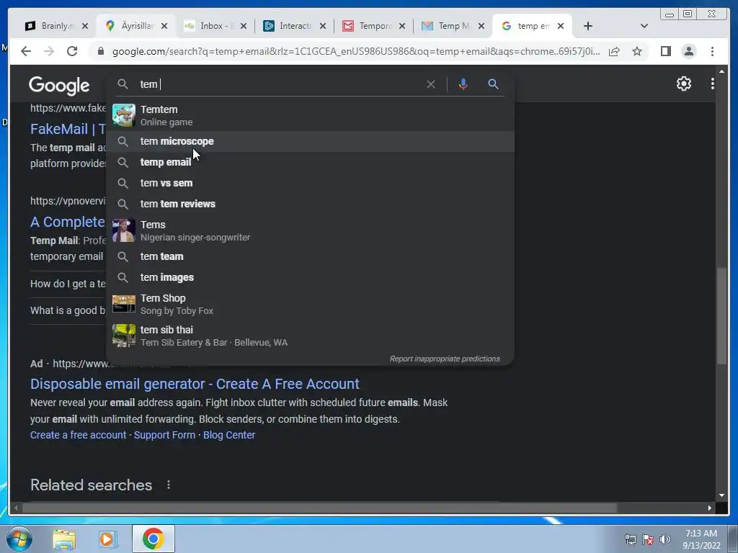Expand the What is a good question
738x553 pixels.
pyautogui.click(x=68, y=310)
